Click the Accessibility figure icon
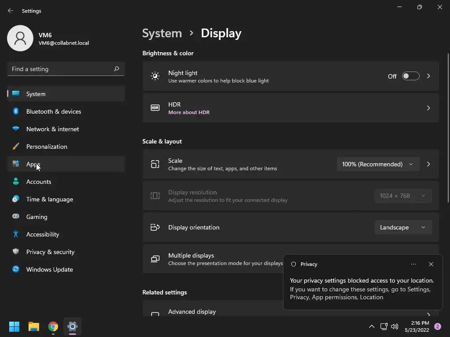 tap(16, 234)
